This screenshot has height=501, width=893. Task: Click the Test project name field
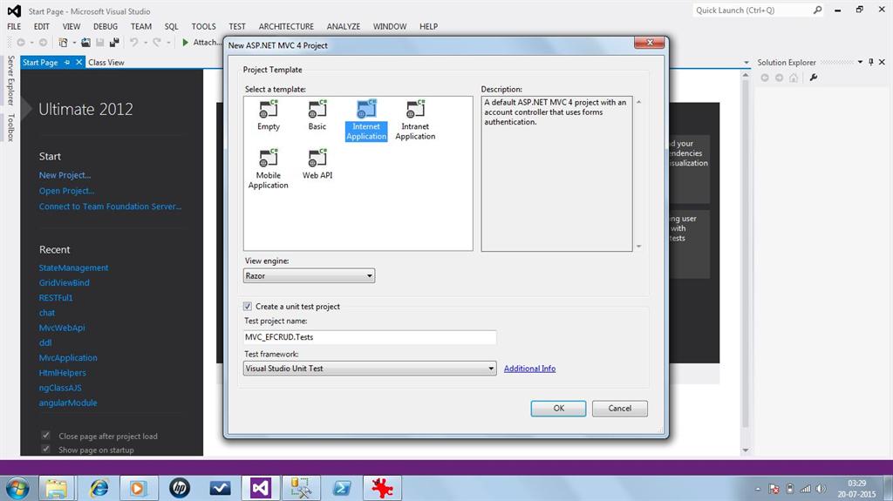(370, 337)
